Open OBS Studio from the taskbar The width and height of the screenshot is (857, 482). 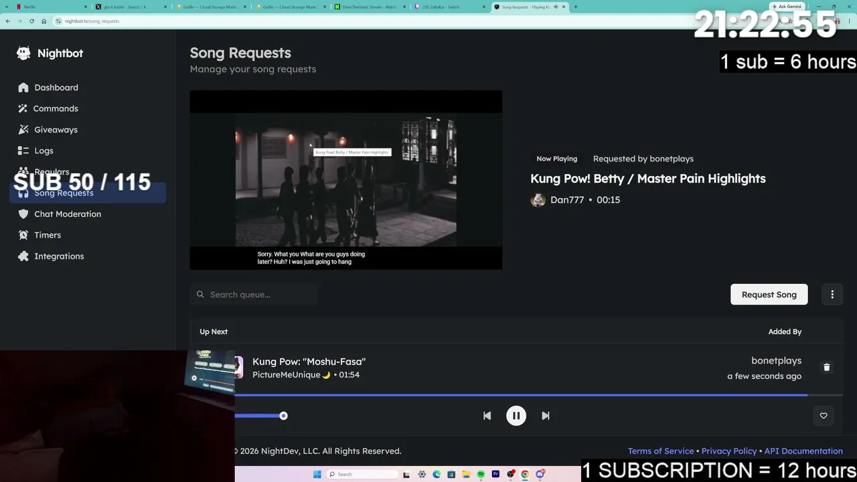510,475
